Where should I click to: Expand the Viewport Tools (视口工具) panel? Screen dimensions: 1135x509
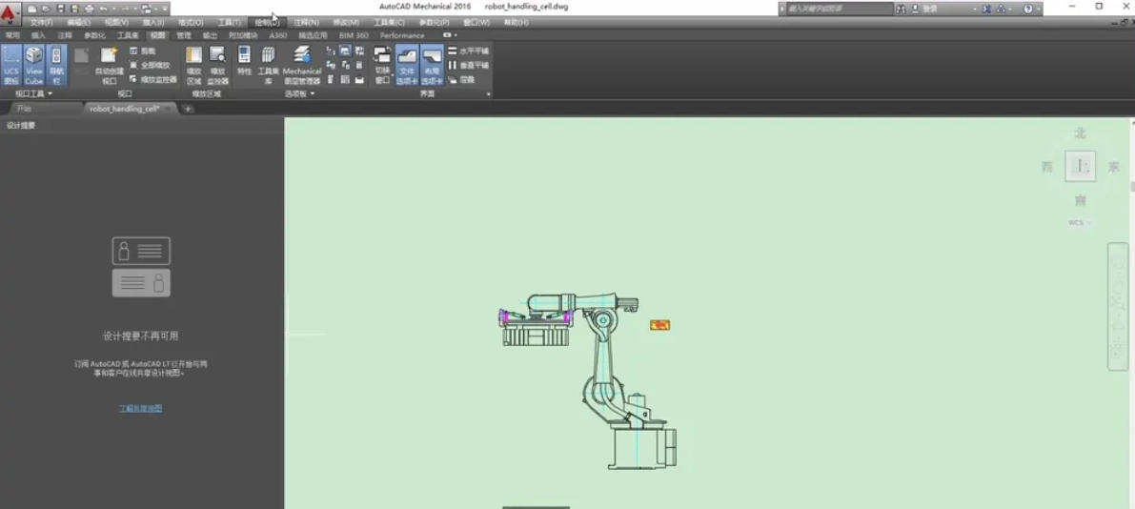coord(33,94)
